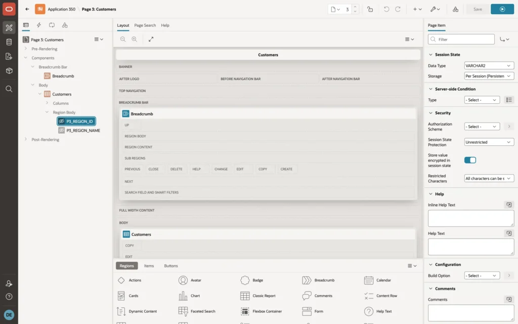Screen dimensions: 518x324
Task: Expand the layout to full screen
Action: (151, 39)
